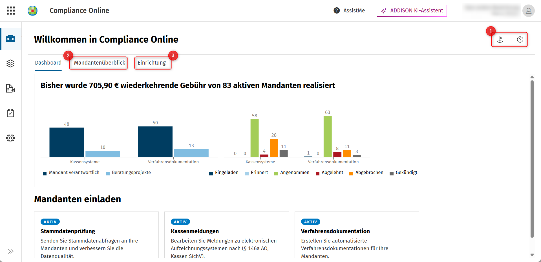Switch to the Einrichtung tab
The height and width of the screenshot is (262, 541).
pyautogui.click(x=152, y=63)
